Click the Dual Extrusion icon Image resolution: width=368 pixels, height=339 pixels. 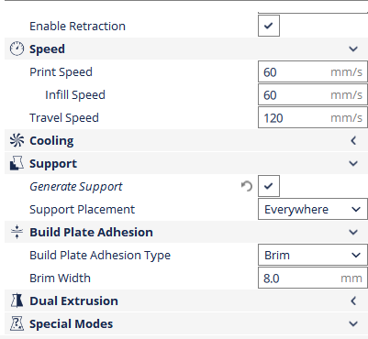pos(17,301)
